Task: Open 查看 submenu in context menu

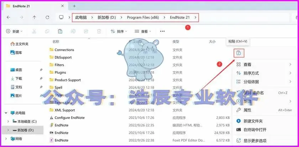Action: coord(264,65)
